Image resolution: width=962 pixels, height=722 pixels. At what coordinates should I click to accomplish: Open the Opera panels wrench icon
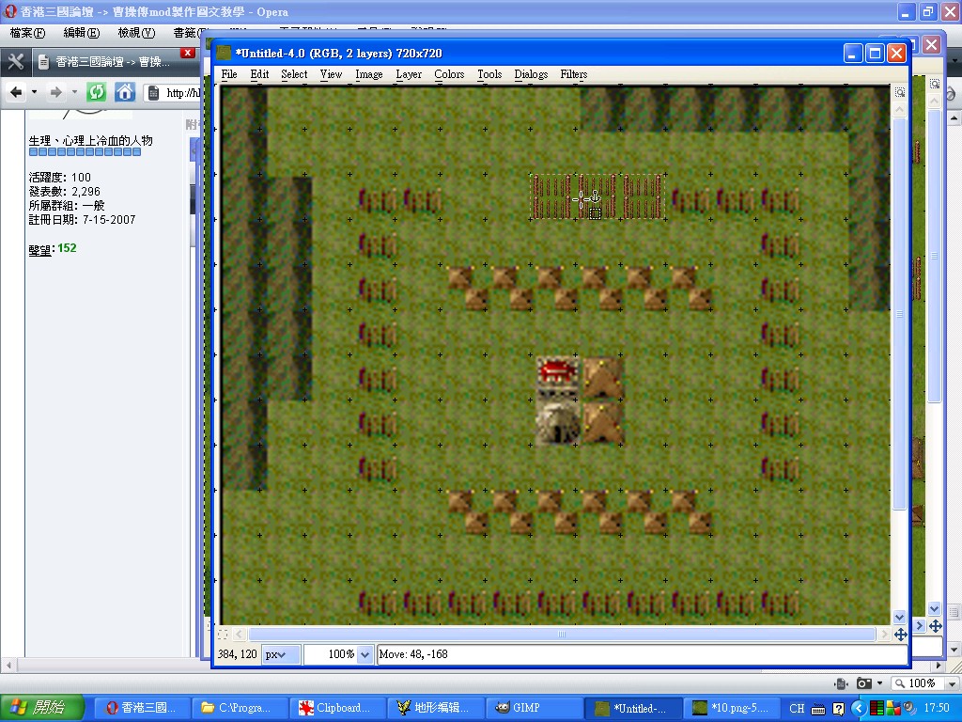(x=15, y=61)
